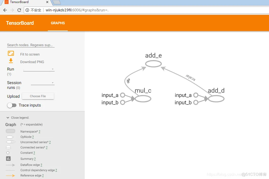Click the TensorBoard tab favicon
269x179 pixels.
[7, 2]
